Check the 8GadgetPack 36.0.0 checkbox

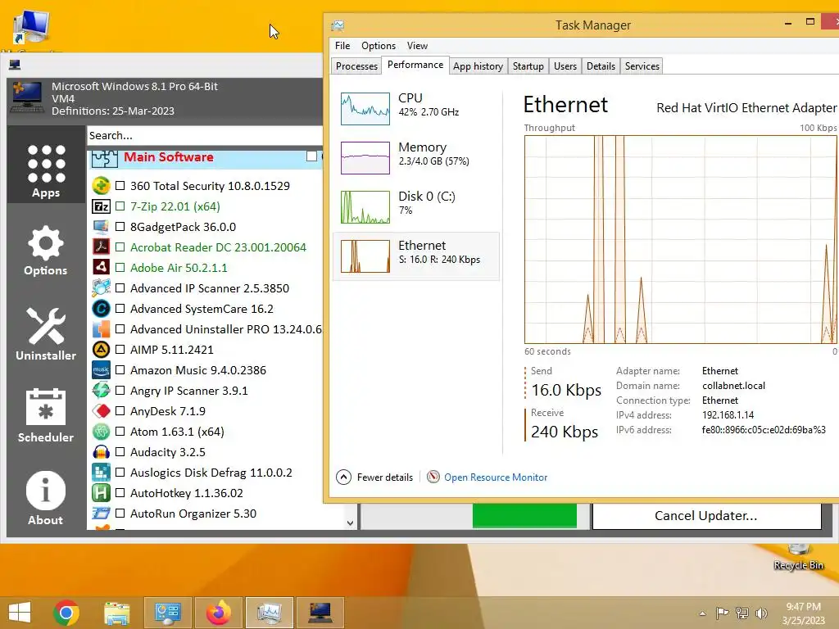pyautogui.click(x=120, y=227)
